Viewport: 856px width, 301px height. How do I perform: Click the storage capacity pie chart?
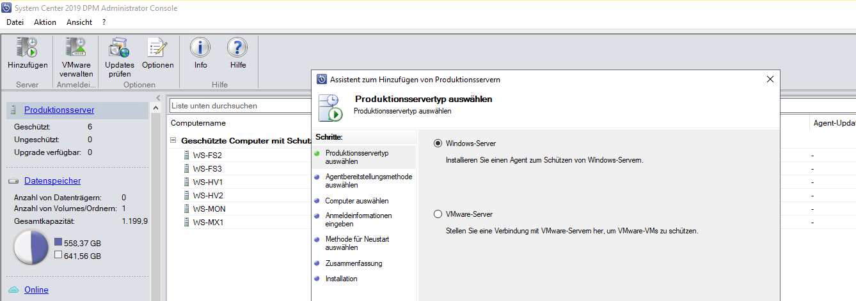(x=31, y=247)
